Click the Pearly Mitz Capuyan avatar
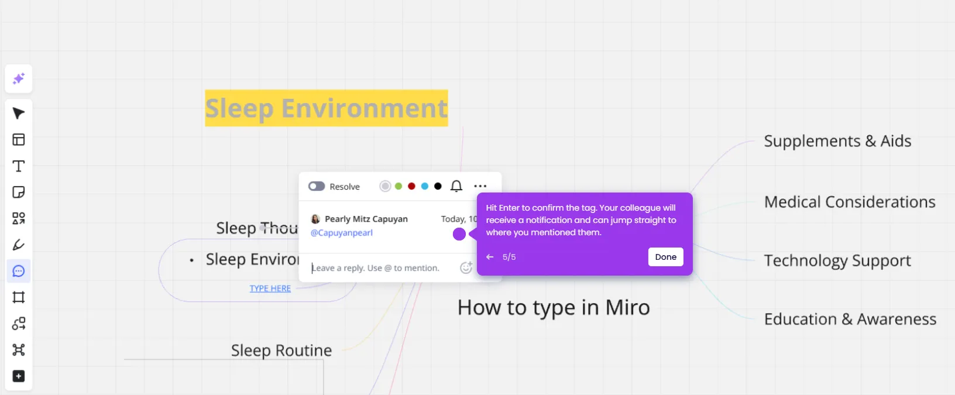The width and height of the screenshot is (955, 395). point(315,219)
